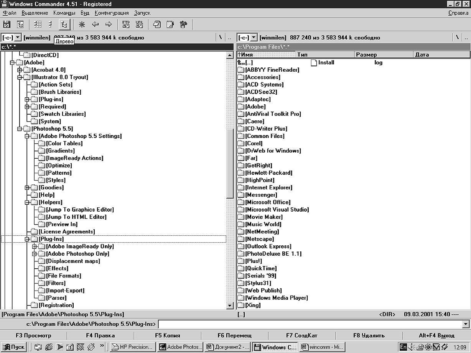
Task: Sort by the Имя column header
Action: (266, 55)
